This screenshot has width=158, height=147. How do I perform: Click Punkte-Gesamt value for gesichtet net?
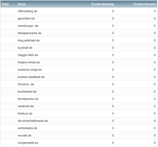click(155, 19)
